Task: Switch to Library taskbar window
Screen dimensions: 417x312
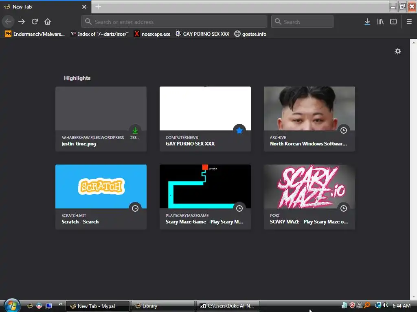Action: [x=163, y=306]
